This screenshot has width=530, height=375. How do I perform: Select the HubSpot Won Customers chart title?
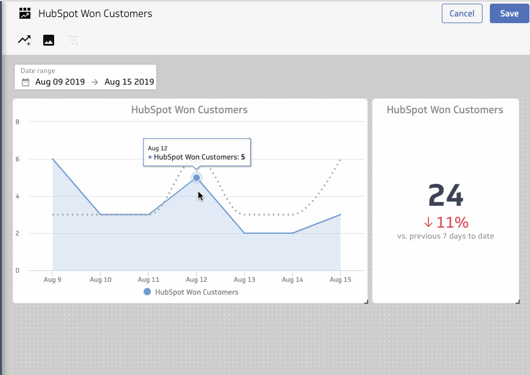tap(189, 110)
